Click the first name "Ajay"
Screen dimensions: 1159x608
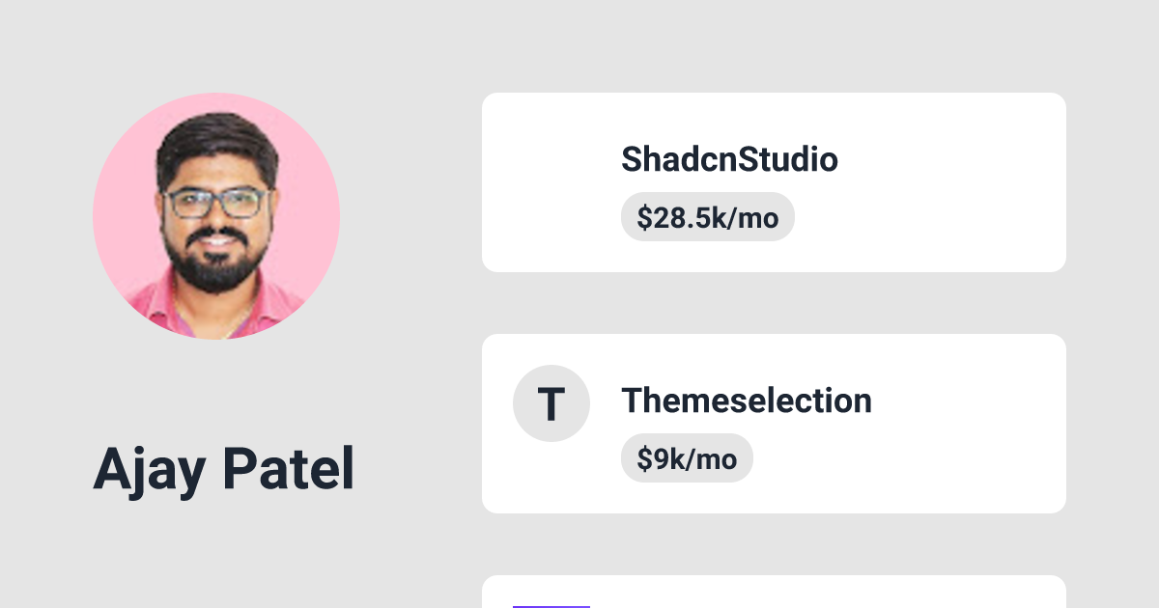pos(151,469)
